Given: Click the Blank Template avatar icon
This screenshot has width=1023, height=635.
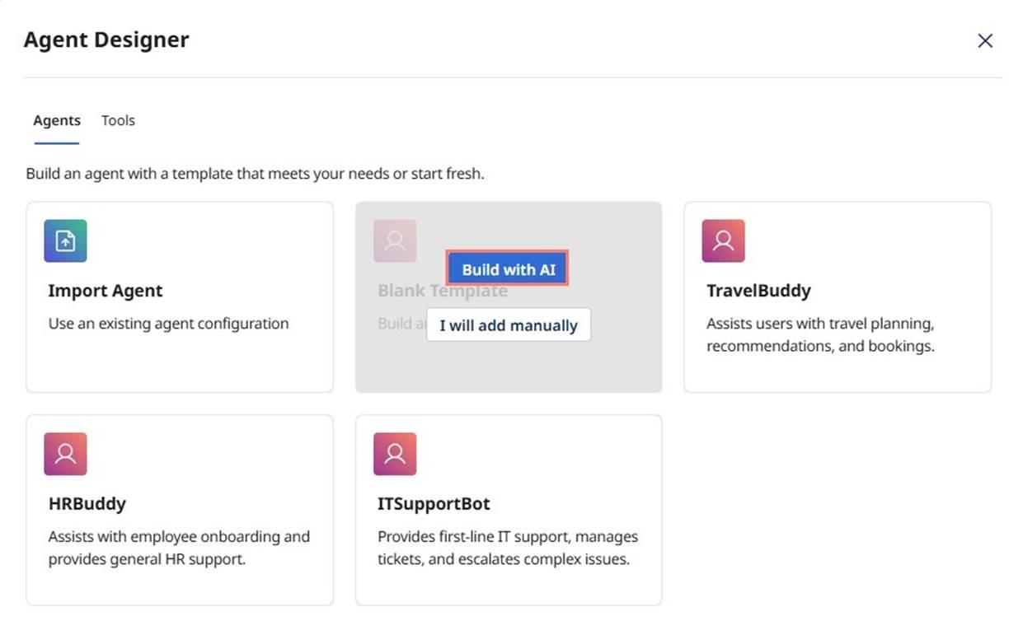Looking at the screenshot, I should (x=395, y=240).
